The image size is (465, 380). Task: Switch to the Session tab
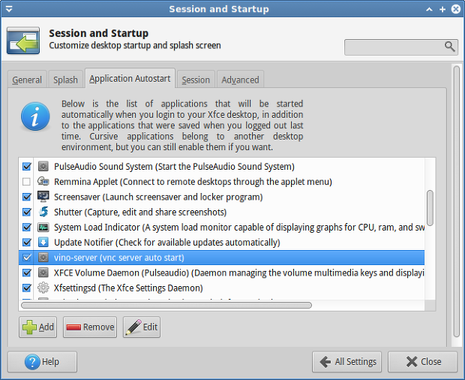[196, 80]
